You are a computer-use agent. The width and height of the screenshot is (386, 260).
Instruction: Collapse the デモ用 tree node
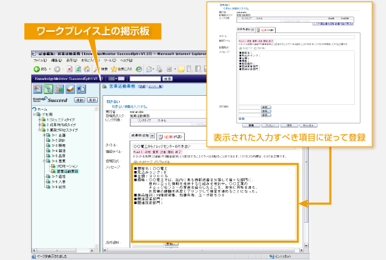pyautogui.click(x=34, y=114)
